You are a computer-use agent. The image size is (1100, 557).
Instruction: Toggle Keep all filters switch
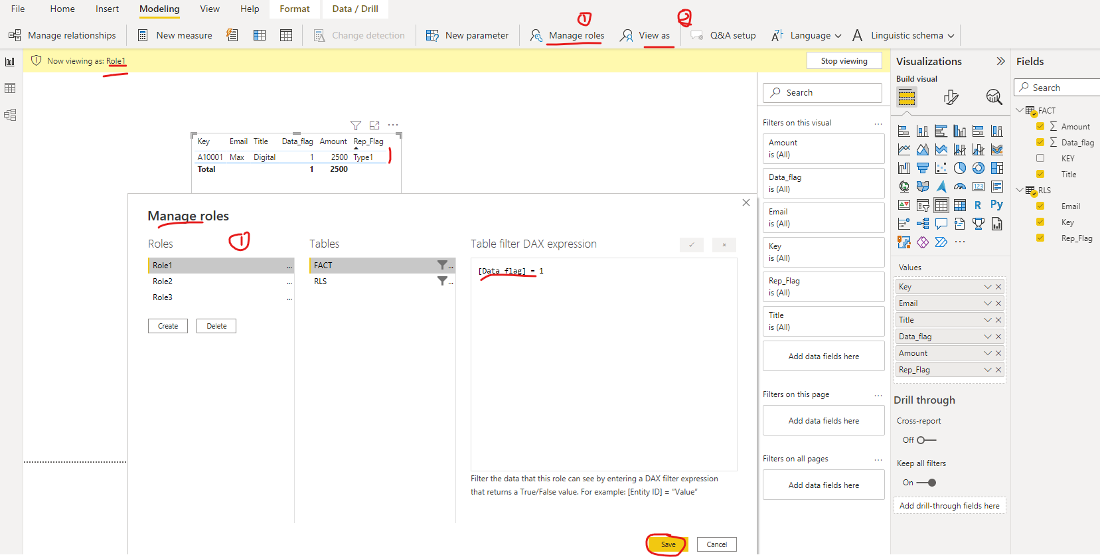(926, 483)
